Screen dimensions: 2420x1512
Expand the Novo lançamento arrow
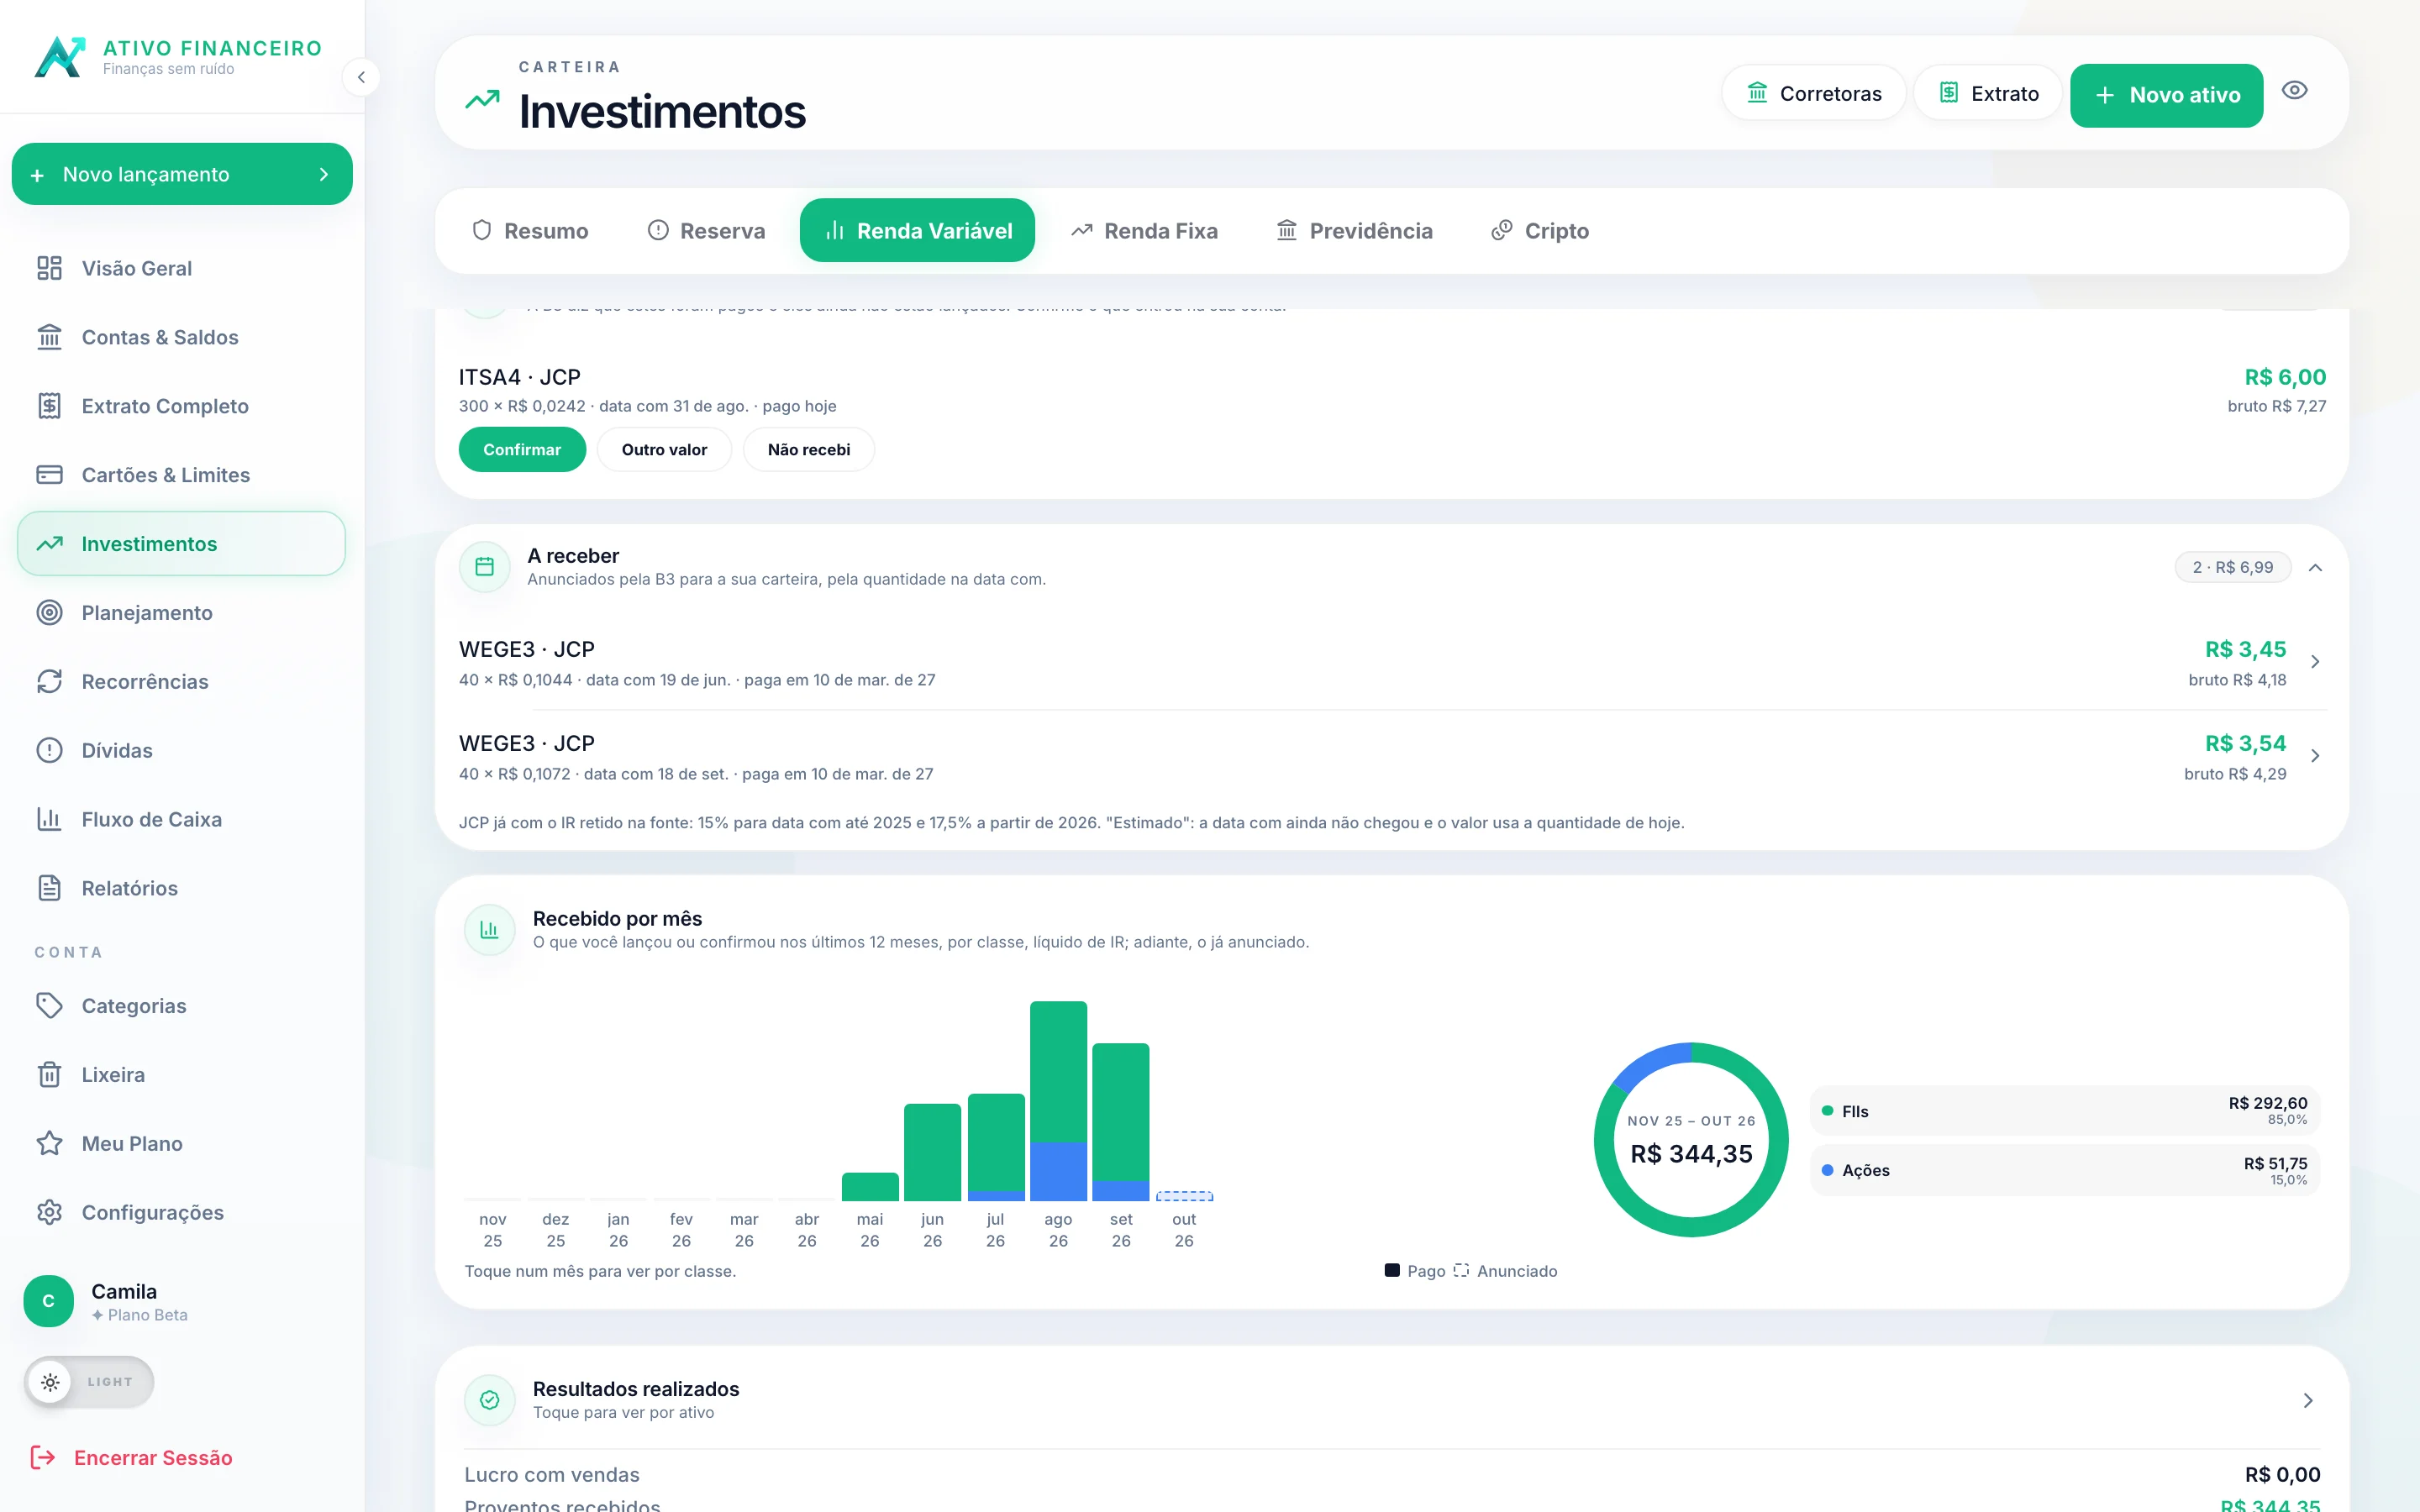click(323, 174)
